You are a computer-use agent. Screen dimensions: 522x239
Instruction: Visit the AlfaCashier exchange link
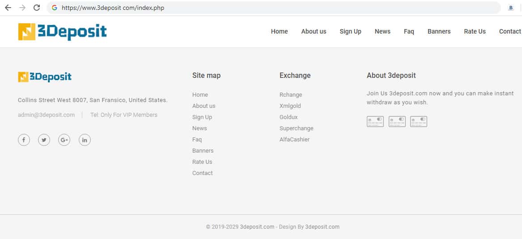(294, 140)
